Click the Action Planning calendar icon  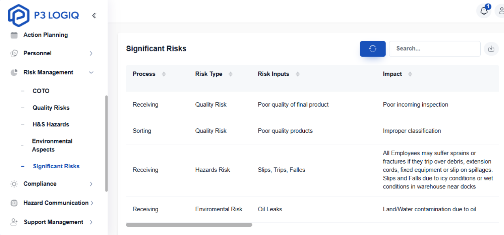coord(14,35)
